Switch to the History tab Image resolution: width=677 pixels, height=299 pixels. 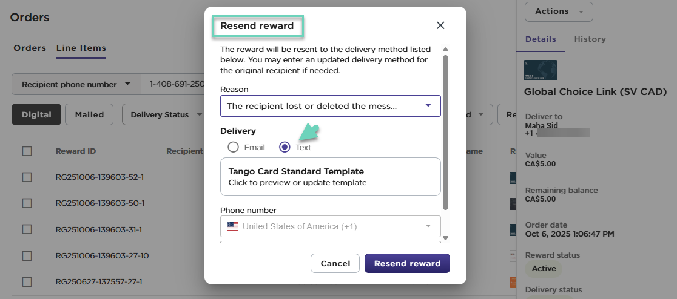(x=590, y=39)
